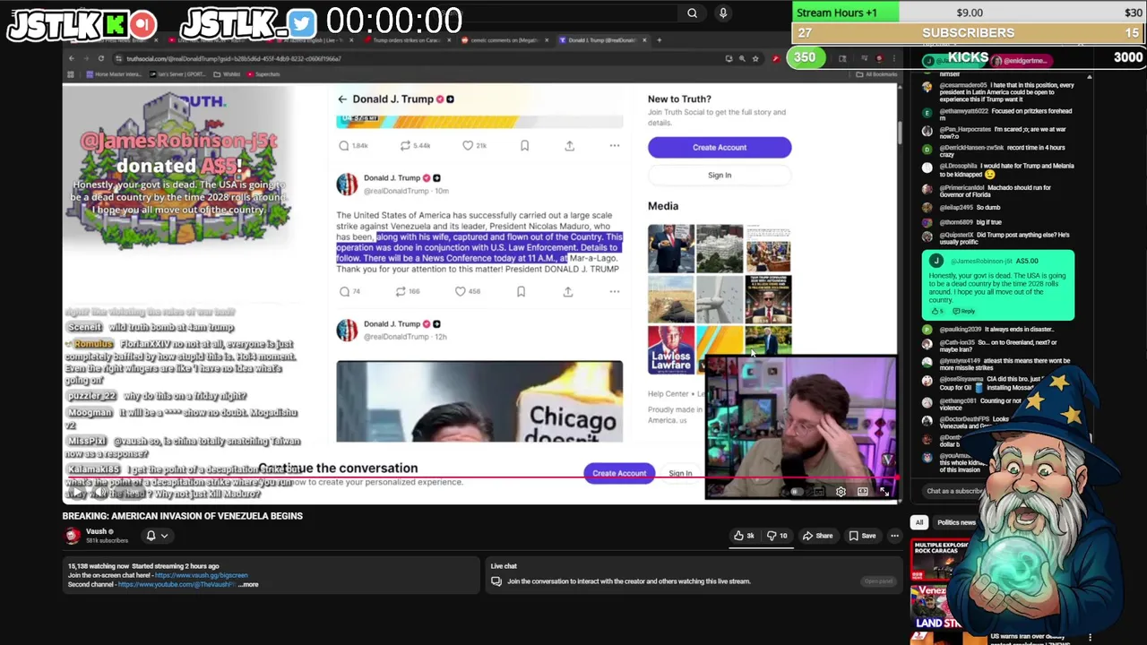Image resolution: width=1147 pixels, height=645 pixels.
Task: Share the Vaush video
Action: (817, 536)
